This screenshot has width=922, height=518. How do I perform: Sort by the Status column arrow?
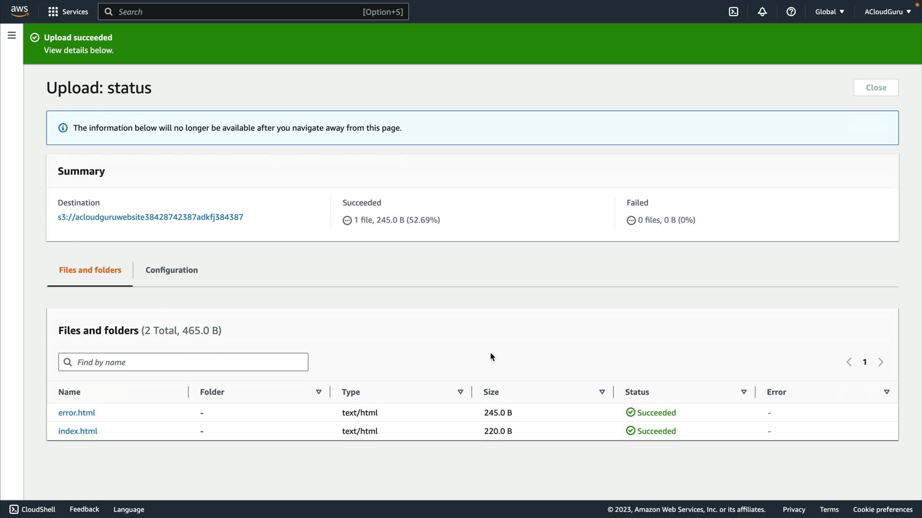pyautogui.click(x=743, y=392)
